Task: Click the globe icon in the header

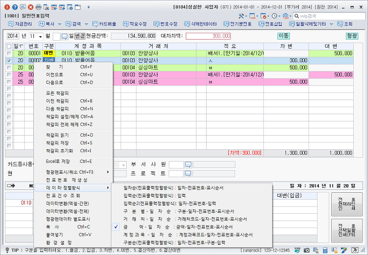Action: (285, 16)
